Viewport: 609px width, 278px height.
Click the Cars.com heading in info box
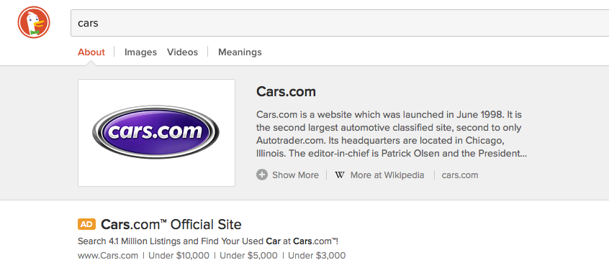pyautogui.click(x=286, y=92)
